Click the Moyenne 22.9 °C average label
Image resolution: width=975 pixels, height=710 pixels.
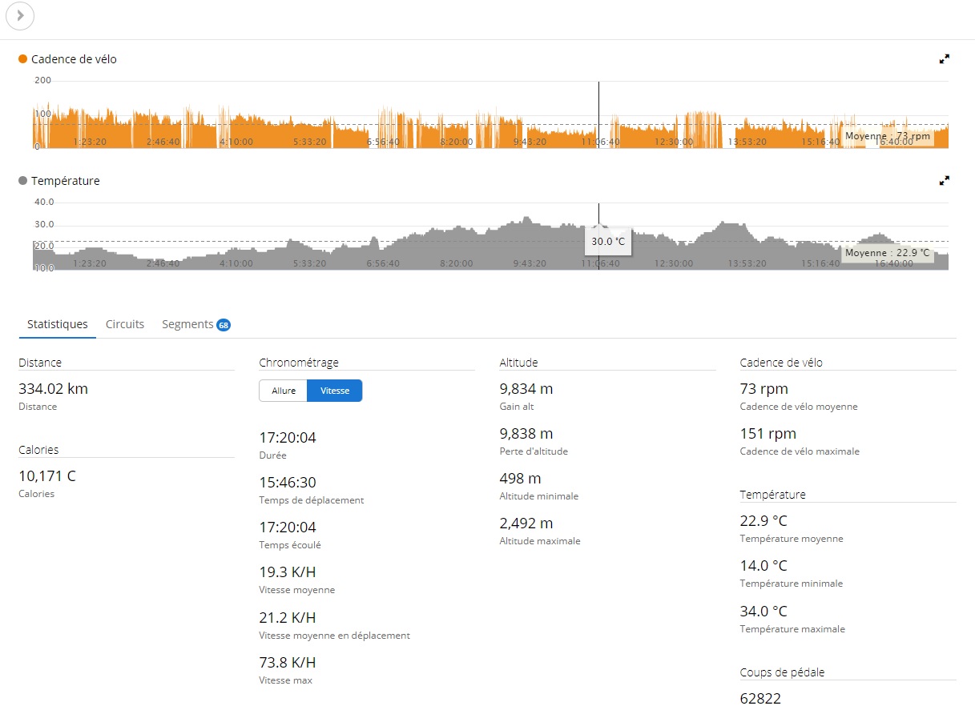pyautogui.click(x=888, y=253)
